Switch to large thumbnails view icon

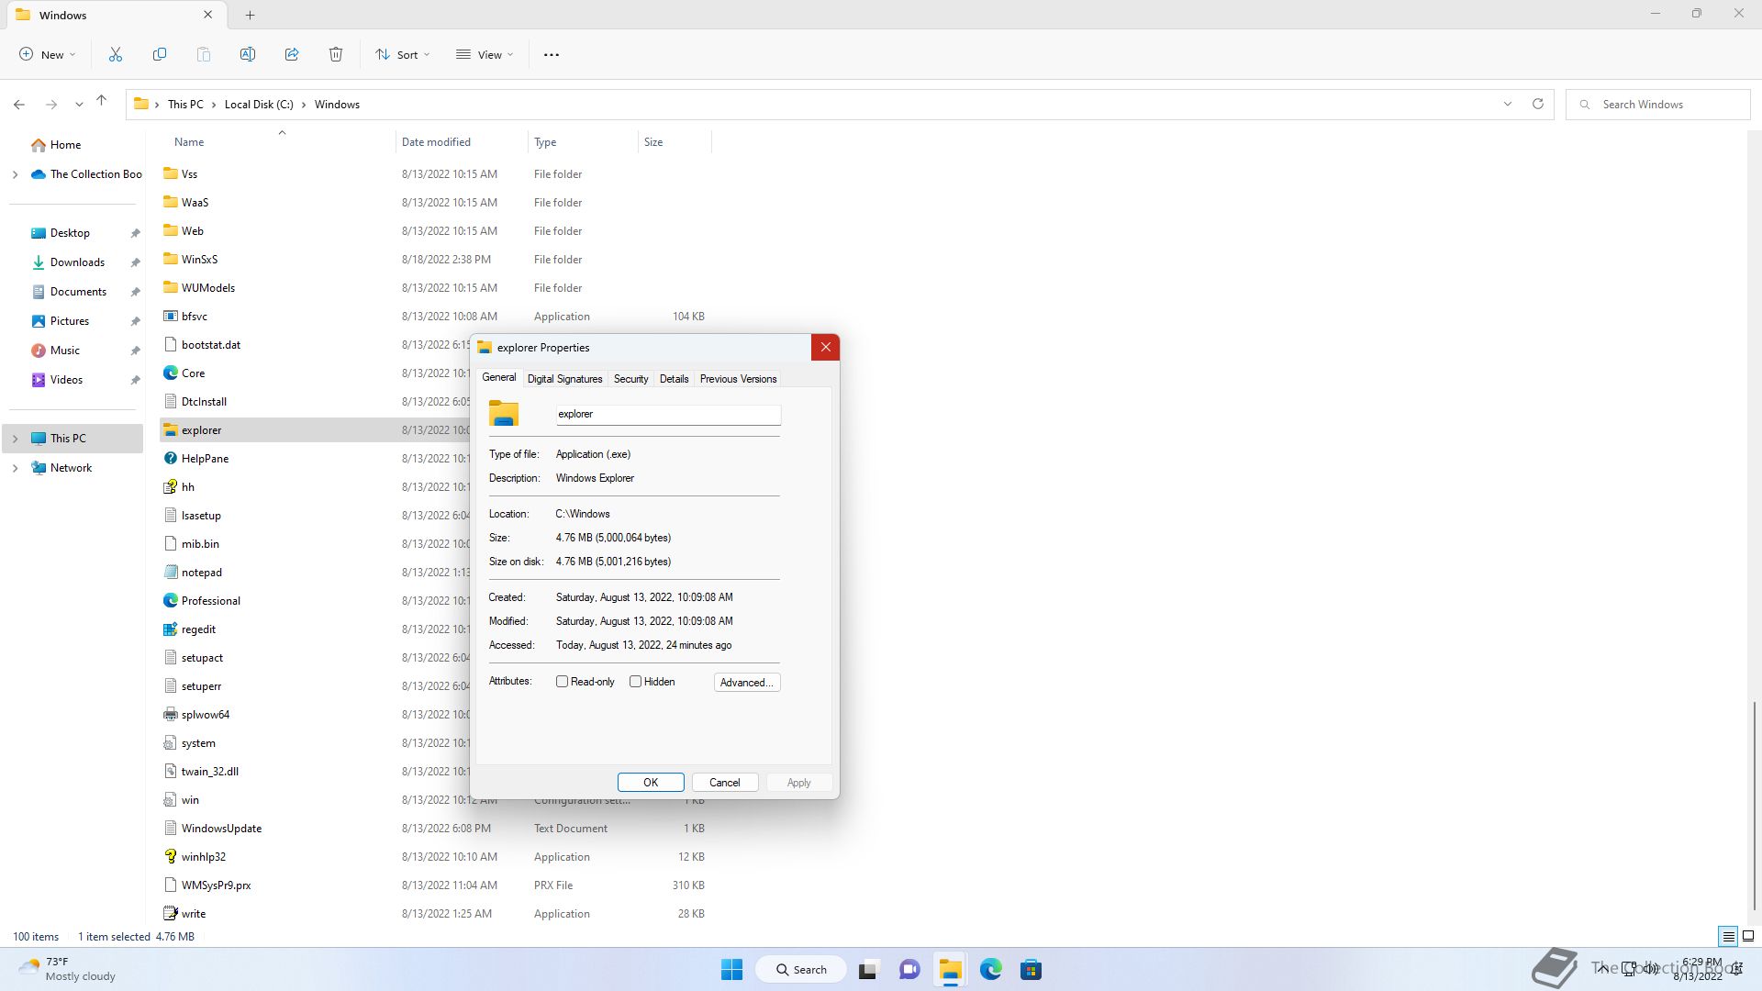pos(1748,937)
